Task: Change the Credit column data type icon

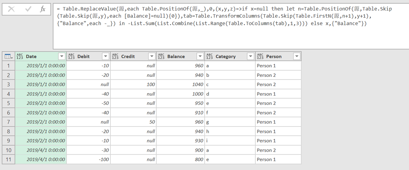Action: click(116, 56)
